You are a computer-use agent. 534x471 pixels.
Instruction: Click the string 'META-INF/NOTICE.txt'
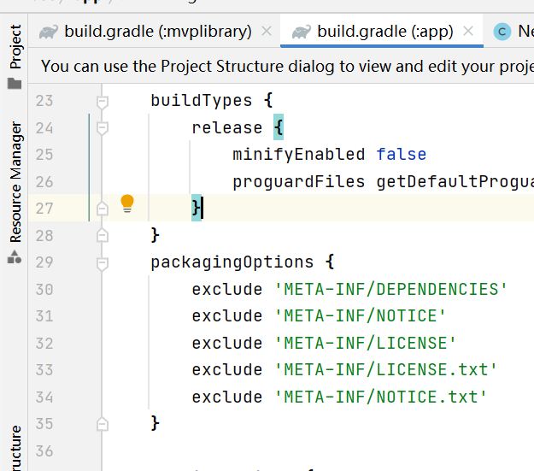point(380,397)
